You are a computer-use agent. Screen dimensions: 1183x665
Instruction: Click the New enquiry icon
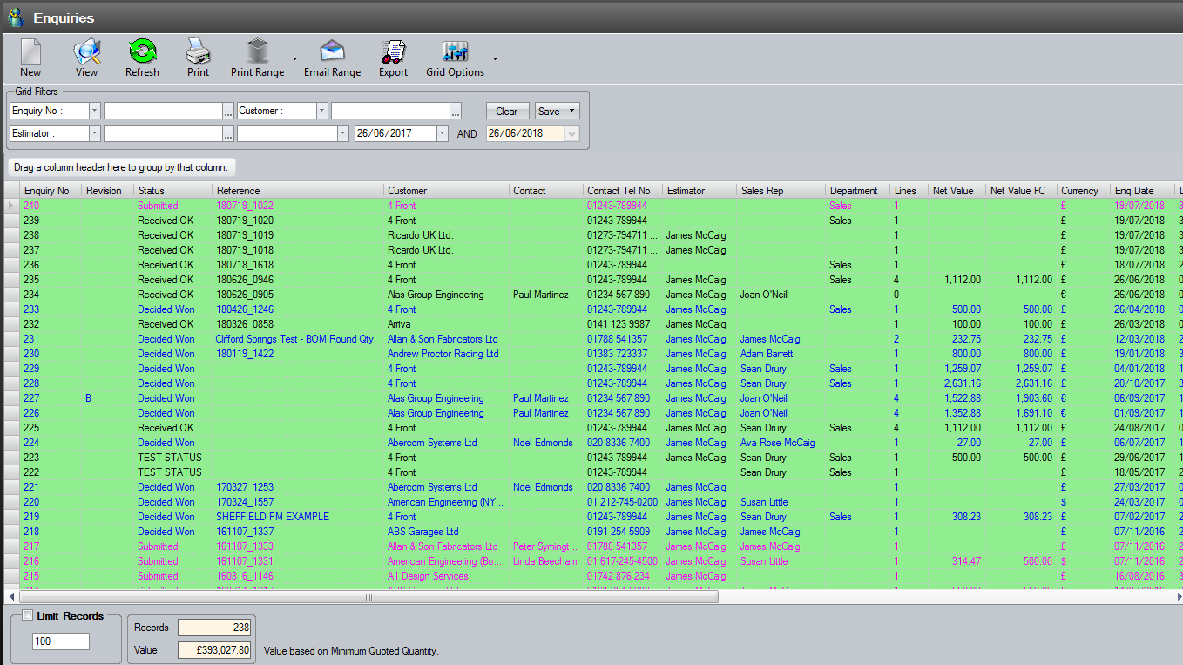(x=30, y=53)
